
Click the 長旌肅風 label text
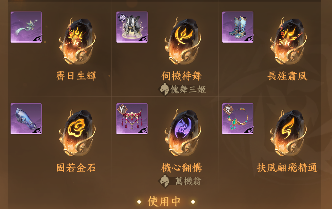[287, 76]
